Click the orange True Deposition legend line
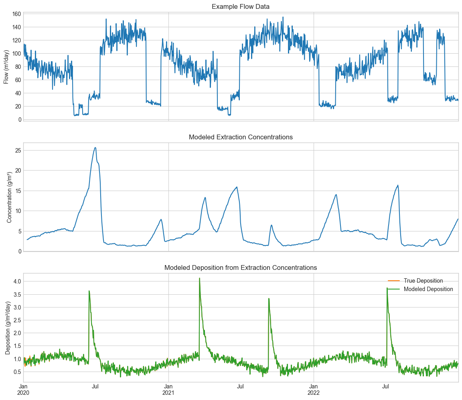The height and width of the screenshot is (400, 462). coord(393,281)
